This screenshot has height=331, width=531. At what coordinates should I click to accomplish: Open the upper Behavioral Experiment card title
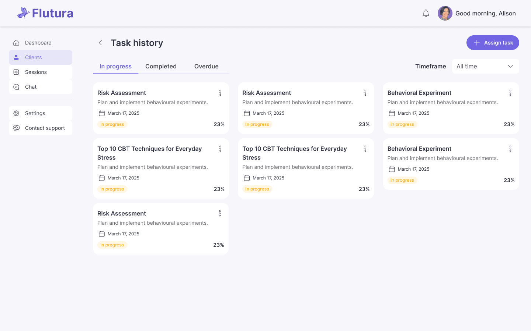[419, 93]
